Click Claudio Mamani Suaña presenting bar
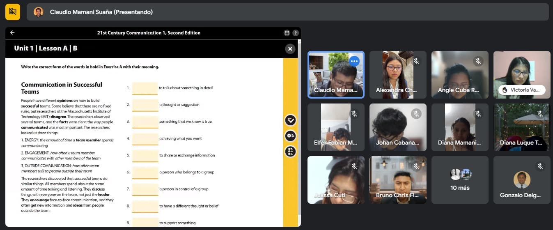The width and height of the screenshot is (553, 230). 288,12
